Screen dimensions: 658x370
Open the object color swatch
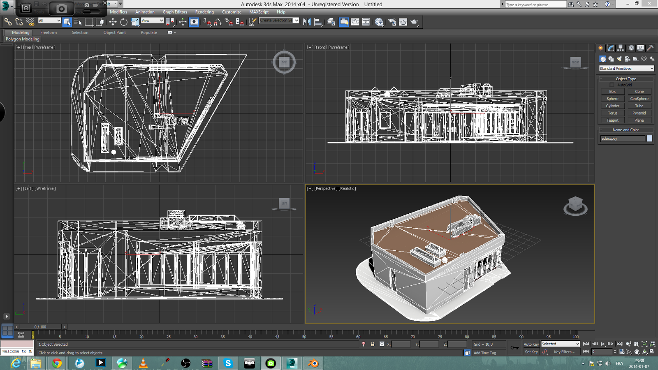pyautogui.click(x=649, y=139)
